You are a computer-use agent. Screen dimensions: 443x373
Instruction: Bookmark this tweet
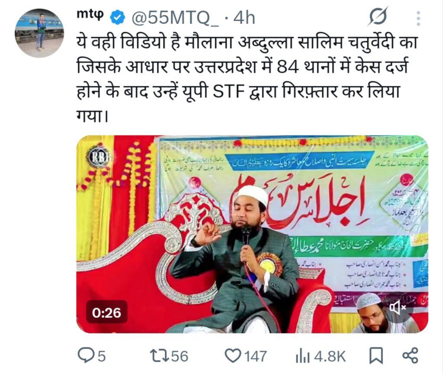376,356
